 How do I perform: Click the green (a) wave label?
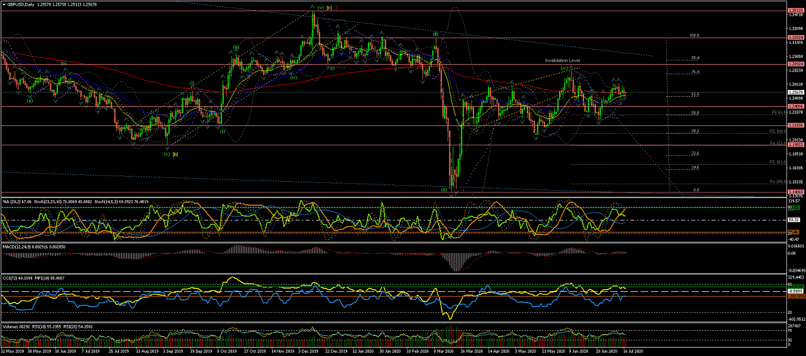(x=30, y=101)
